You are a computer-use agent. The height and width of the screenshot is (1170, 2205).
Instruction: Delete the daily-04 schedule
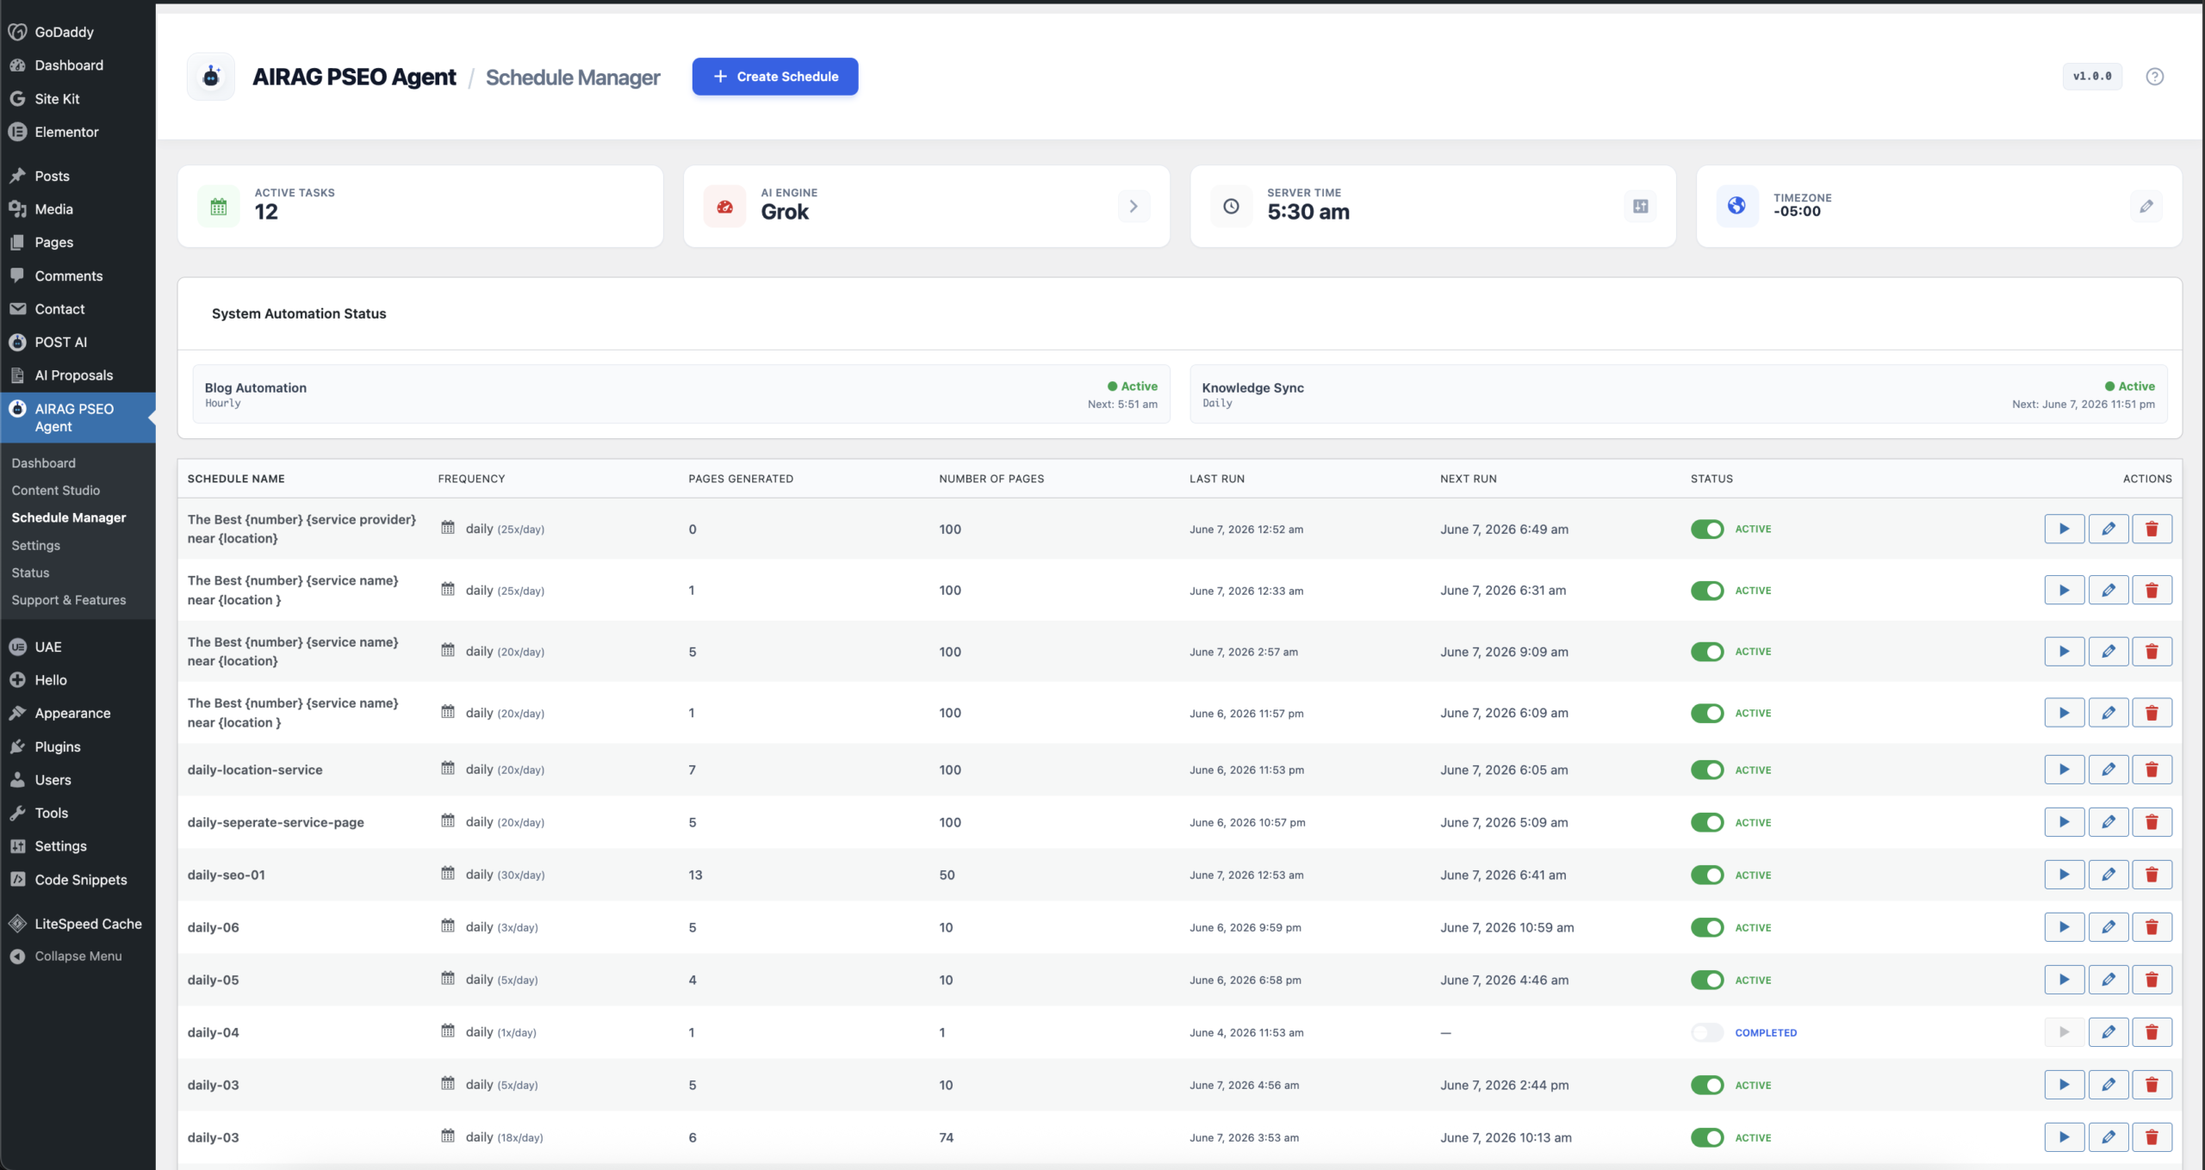coord(2152,1032)
